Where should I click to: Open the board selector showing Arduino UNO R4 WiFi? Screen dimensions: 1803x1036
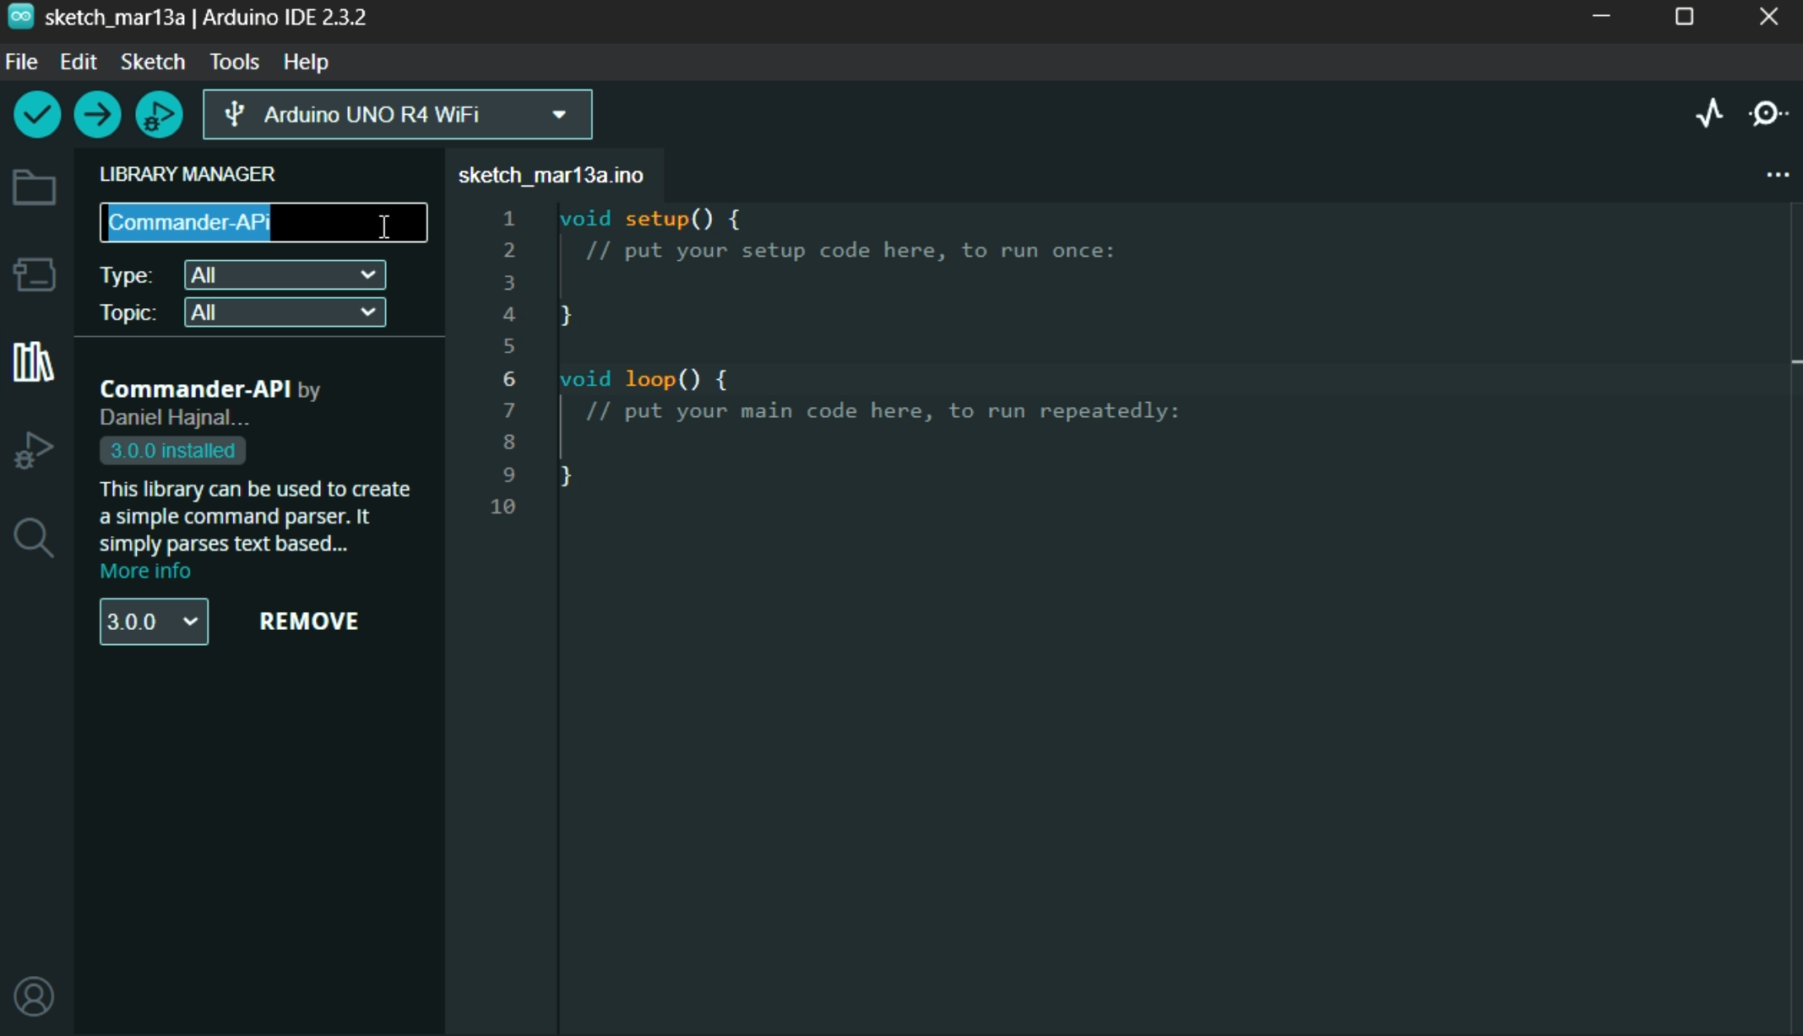(397, 114)
